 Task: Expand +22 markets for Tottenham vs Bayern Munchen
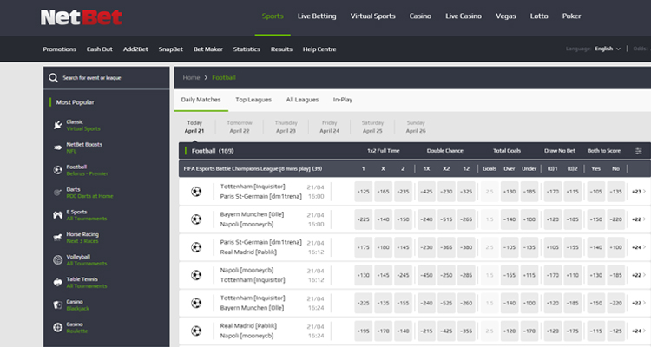coord(639,303)
